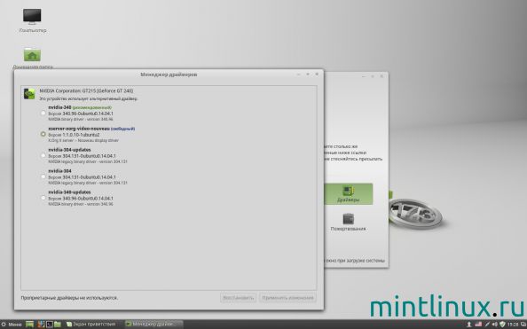This screenshot has width=527, height=329.
Task: Click the Пожертвования wallet icon
Action: pos(348,219)
